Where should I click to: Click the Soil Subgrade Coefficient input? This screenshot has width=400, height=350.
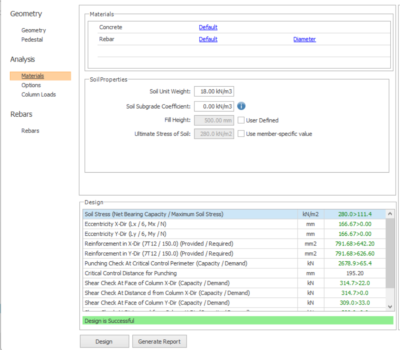(x=214, y=106)
